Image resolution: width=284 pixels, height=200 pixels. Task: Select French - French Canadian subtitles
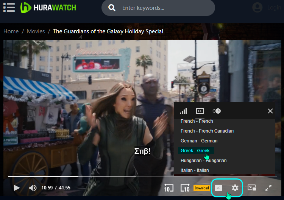pos(207,131)
